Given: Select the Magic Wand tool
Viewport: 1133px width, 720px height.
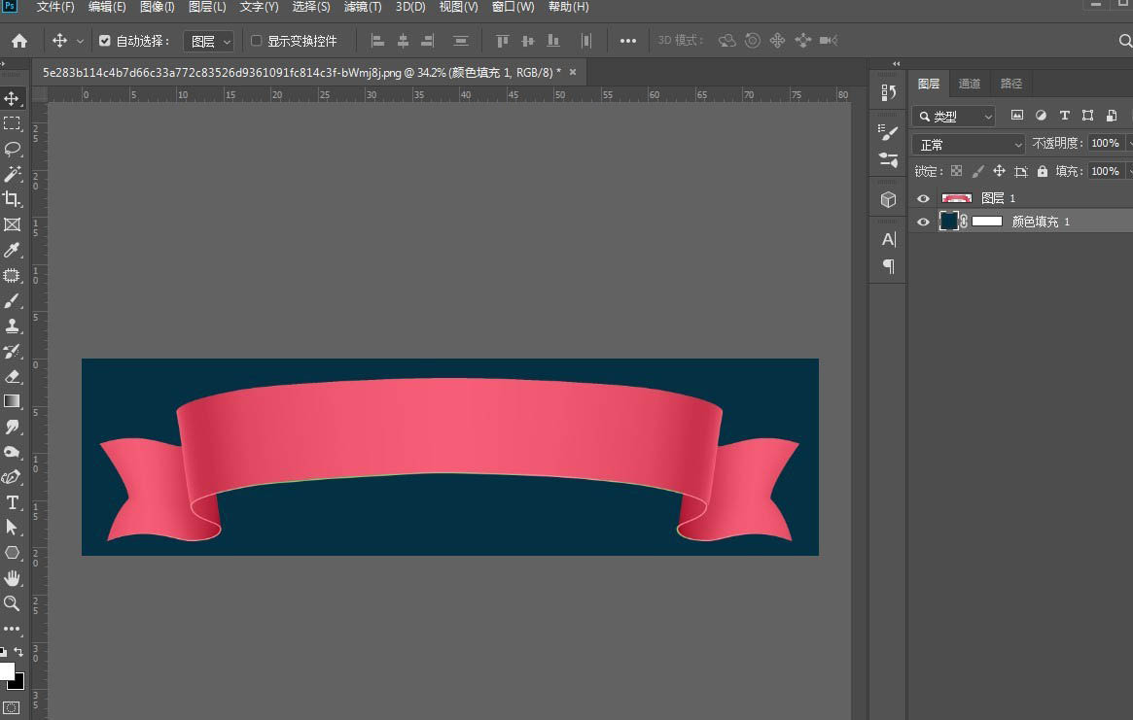Looking at the screenshot, I should coord(13,174).
